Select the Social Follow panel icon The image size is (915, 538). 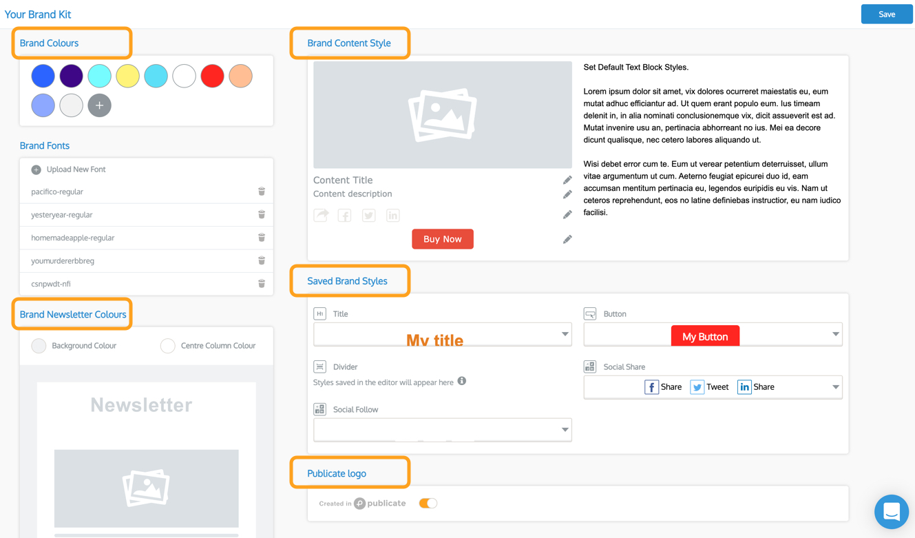(319, 408)
